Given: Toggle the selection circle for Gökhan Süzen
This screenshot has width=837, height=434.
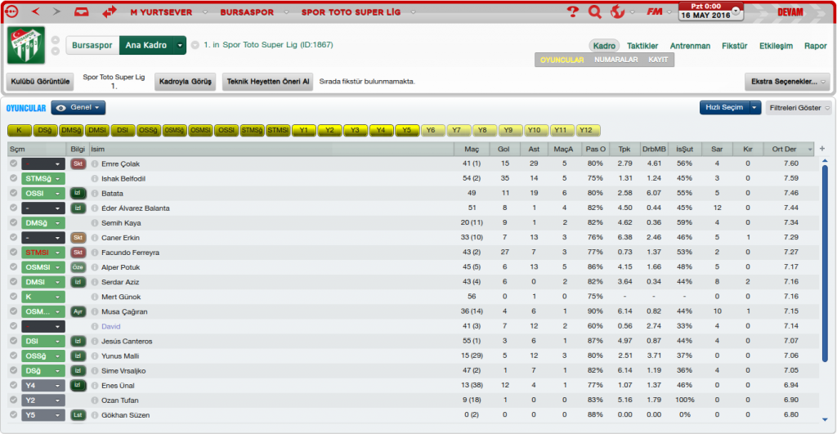Looking at the screenshot, I should click(x=13, y=414).
